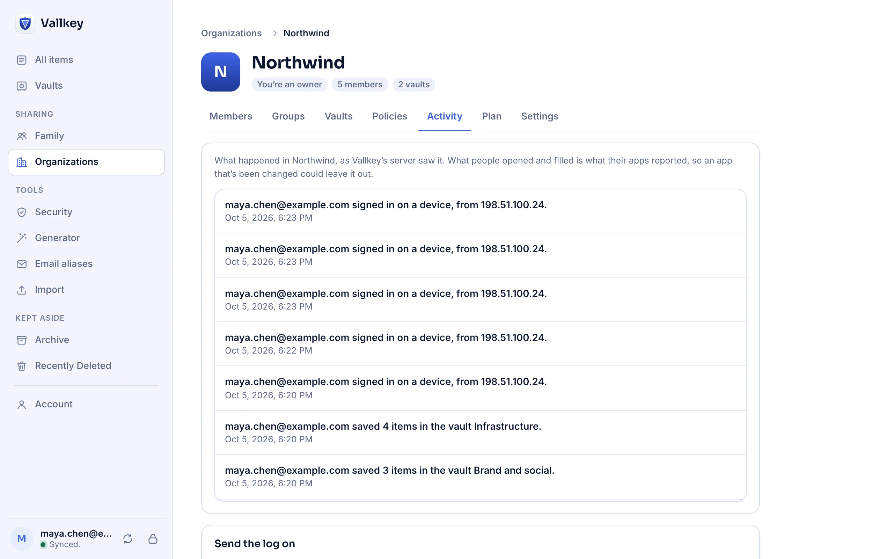Switch to the Members tab
Screen dimensions: 894x559
(230, 116)
